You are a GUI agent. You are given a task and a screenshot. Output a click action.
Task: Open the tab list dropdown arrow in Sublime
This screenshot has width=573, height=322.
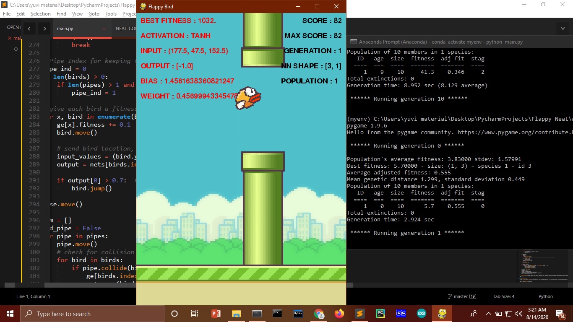pos(563,29)
